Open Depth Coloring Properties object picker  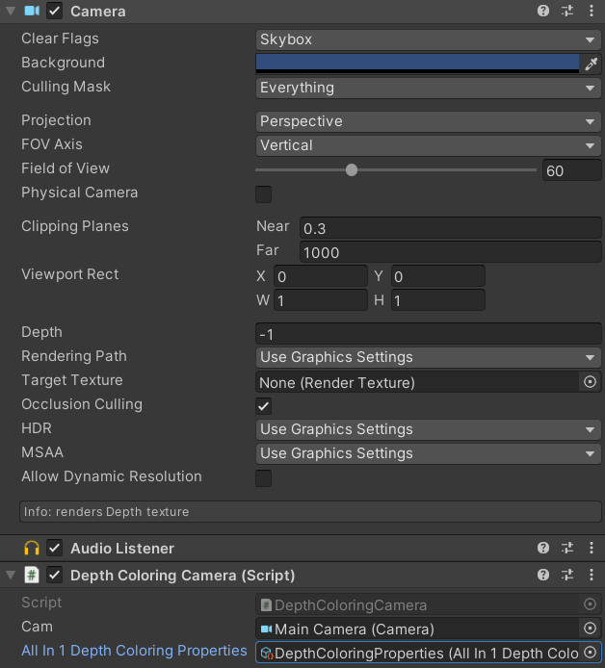(x=590, y=653)
